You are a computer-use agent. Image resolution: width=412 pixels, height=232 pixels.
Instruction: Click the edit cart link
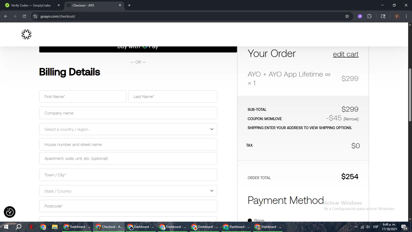(x=346, y=54)
